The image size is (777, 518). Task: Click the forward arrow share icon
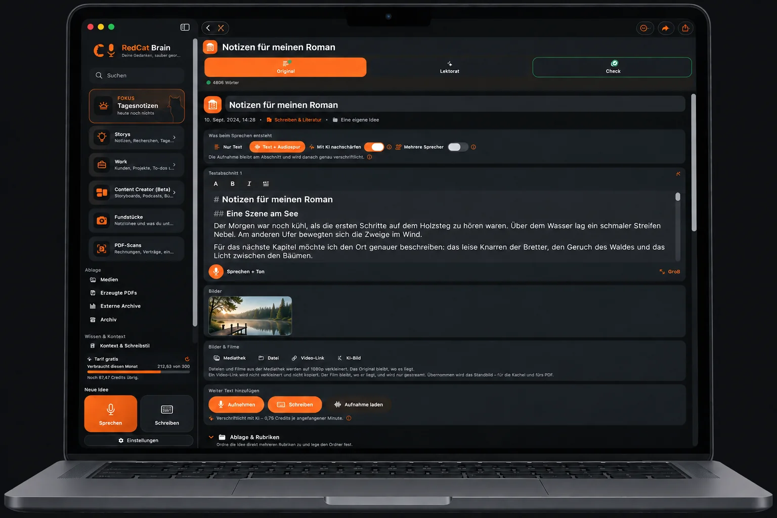click(666, 28)
